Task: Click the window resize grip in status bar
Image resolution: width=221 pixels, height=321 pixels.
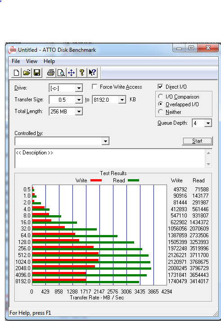Action: click(216, 313)
